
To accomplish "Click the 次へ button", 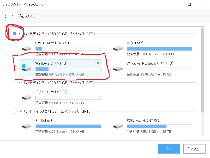I will [169, 149].
